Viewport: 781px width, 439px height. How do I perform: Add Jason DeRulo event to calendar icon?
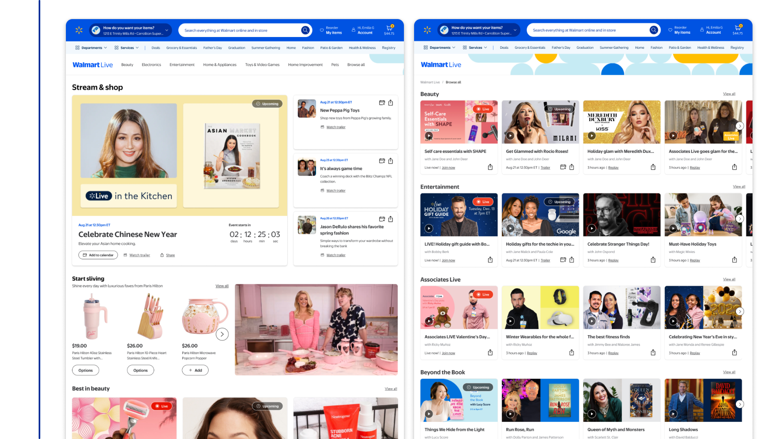tap(382, 219)
